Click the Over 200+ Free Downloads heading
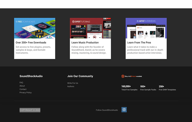The height and width of the screenshot is (122, 192). 31,43
